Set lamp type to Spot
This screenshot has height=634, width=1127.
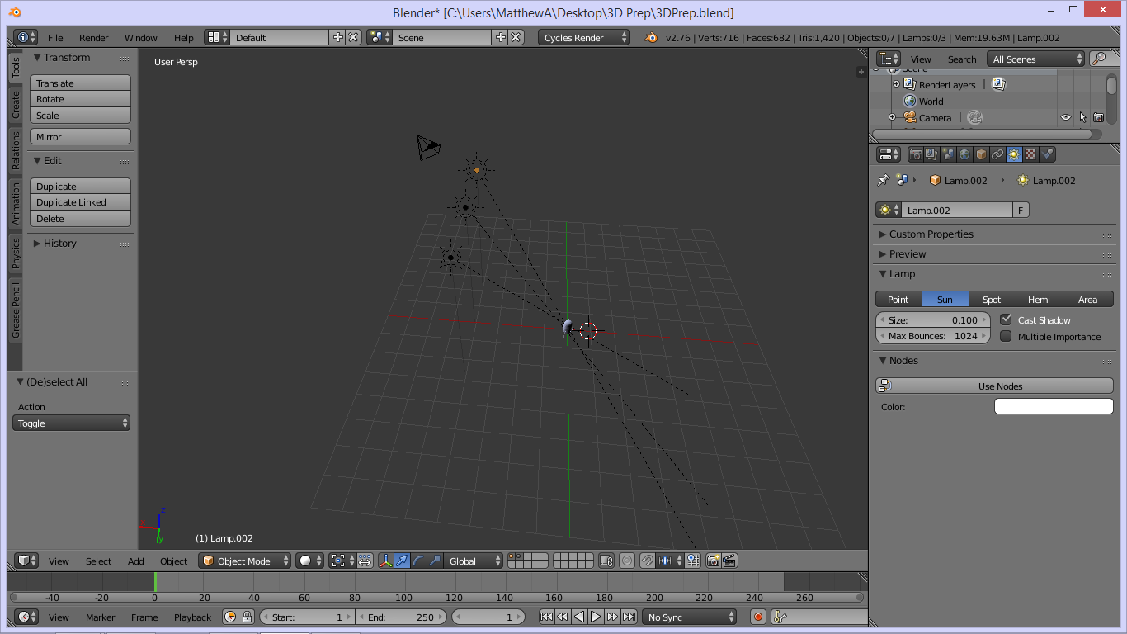point(992,299)
